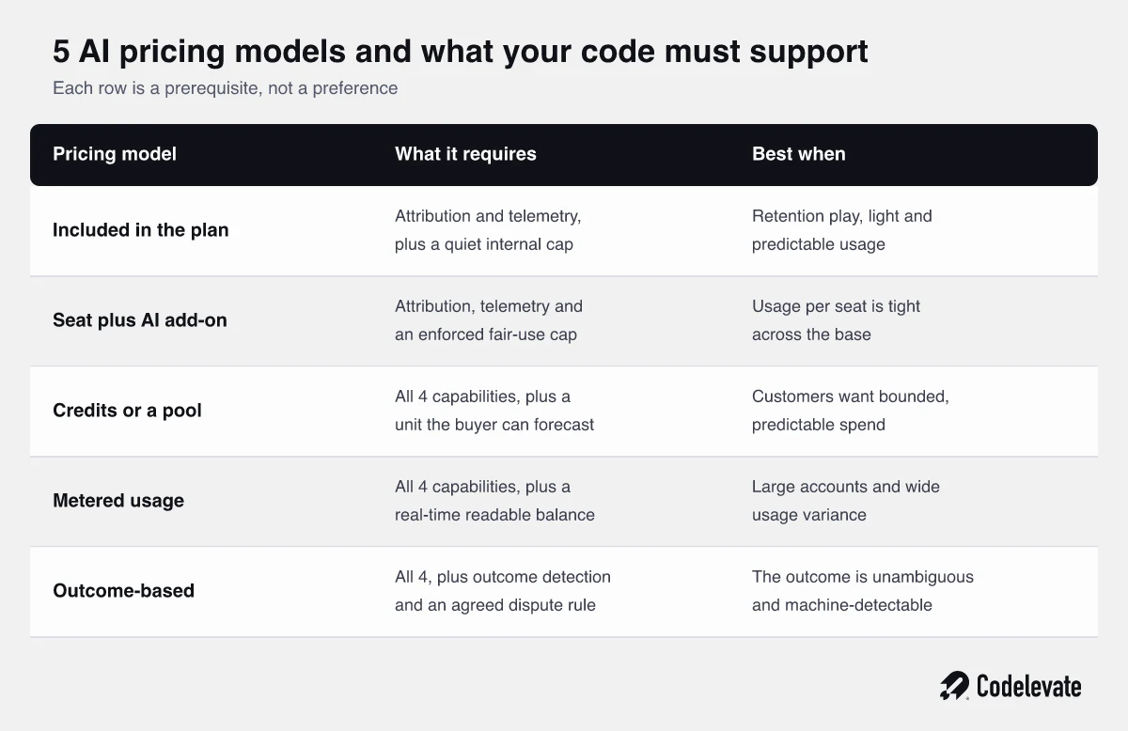
Task: Click the unambiguous and machine-detectable outcome cell
Action: point(863,591)
